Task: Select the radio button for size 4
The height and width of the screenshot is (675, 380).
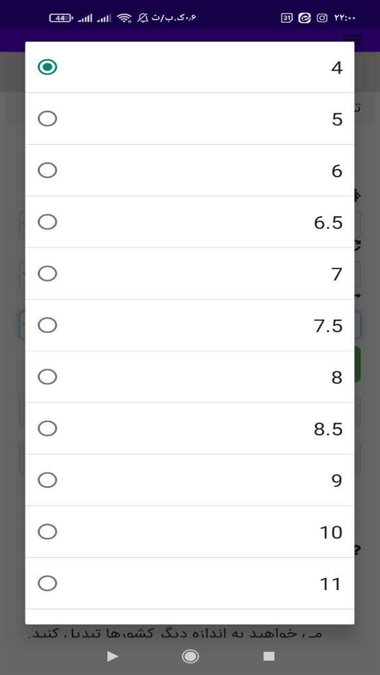Action: coord(47,67)
